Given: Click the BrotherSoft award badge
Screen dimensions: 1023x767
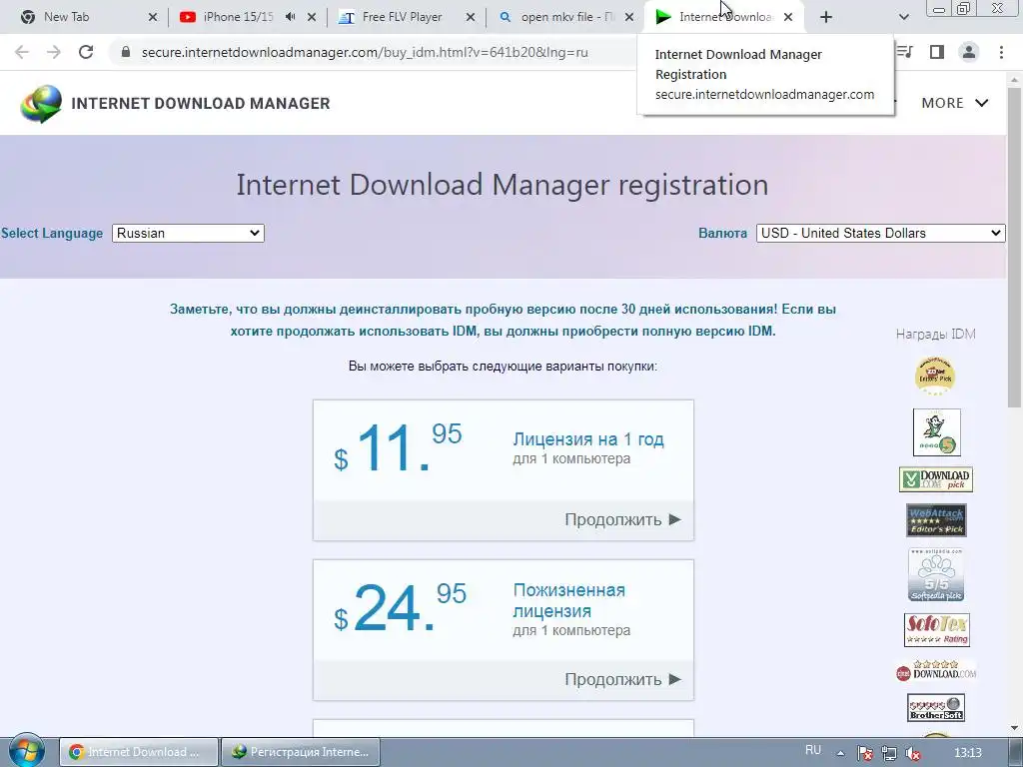Looking at the screenshot, I should [x=935, y=708].
